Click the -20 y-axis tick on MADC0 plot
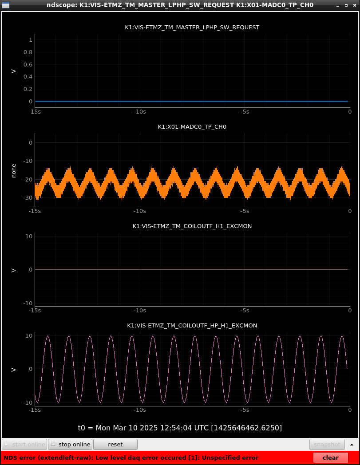Image resolution: width=360 pixels, height=465 pixels. (x=28, y=179)
